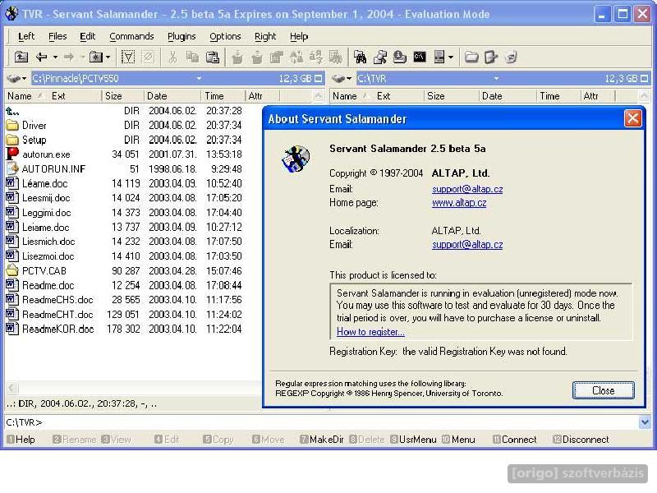Expand the hot paths dropdown arrow
The width and height of the screenshot is (657, 493).
[x=108, y=57]
